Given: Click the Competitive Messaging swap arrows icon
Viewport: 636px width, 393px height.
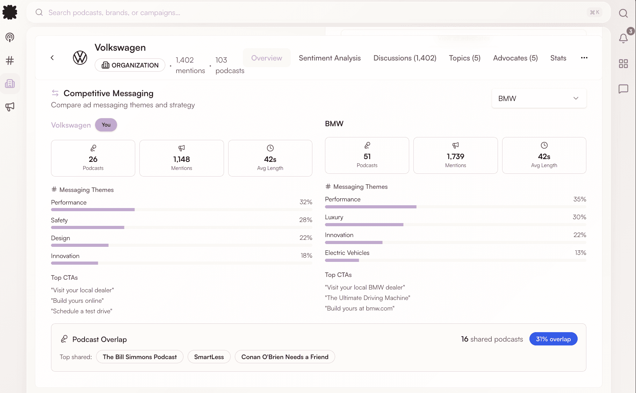Looking at the screenshot, I should [55, 93].
